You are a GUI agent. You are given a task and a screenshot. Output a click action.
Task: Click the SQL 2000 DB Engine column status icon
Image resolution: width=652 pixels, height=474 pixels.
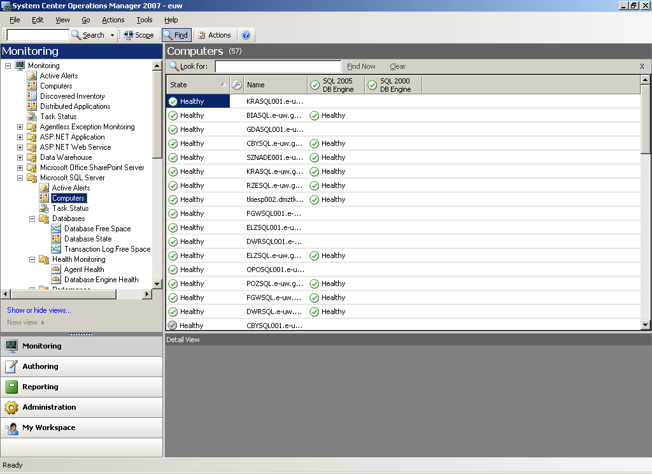372,85
